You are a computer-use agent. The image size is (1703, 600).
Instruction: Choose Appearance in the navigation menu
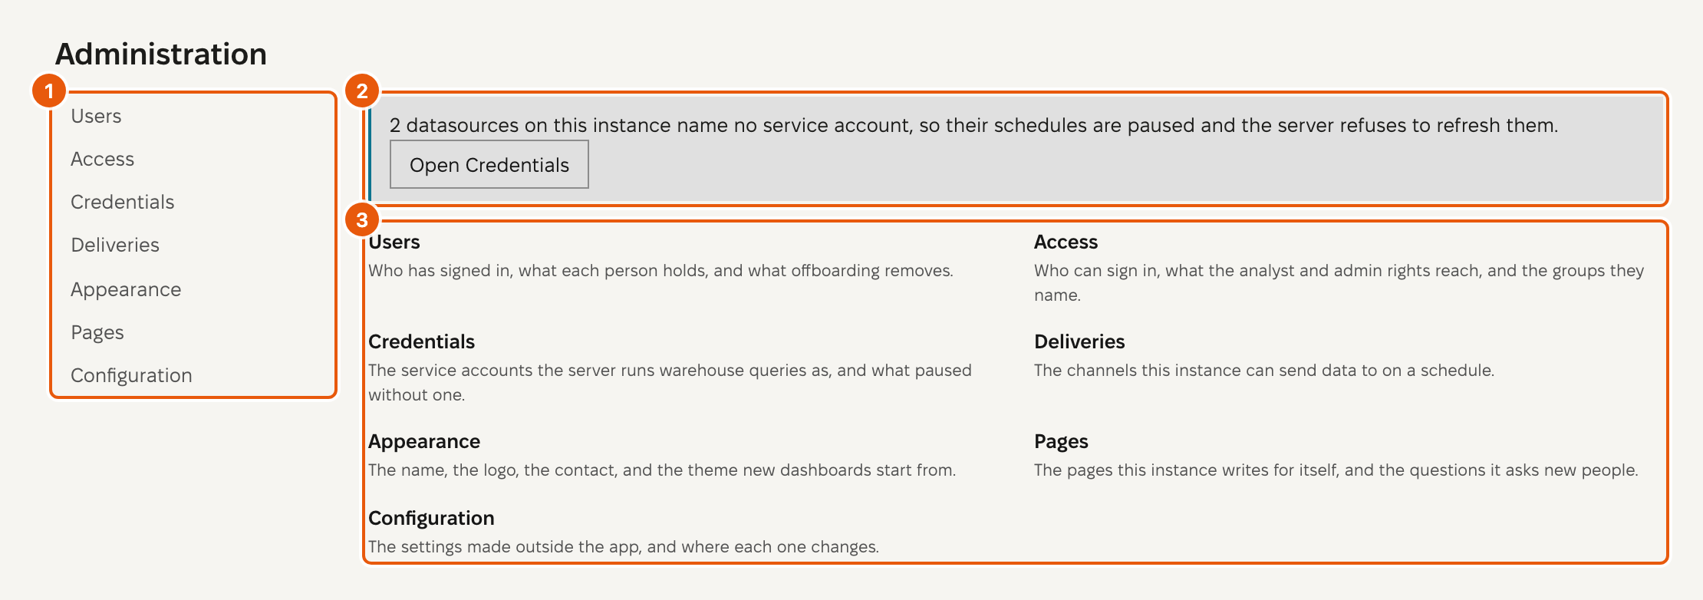(126, 289)
